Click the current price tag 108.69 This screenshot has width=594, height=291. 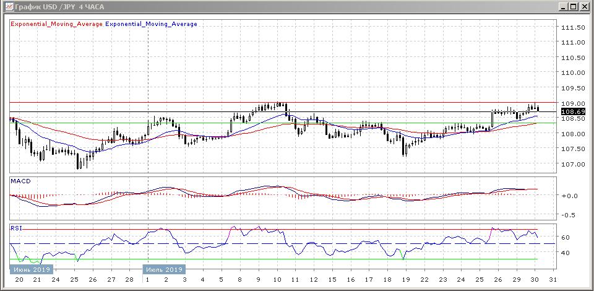[572, 111]
